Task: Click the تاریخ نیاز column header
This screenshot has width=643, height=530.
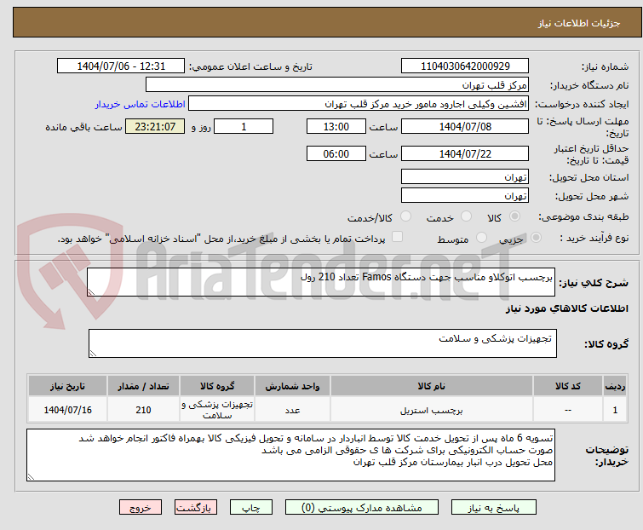Action: [x=67, y=386]
